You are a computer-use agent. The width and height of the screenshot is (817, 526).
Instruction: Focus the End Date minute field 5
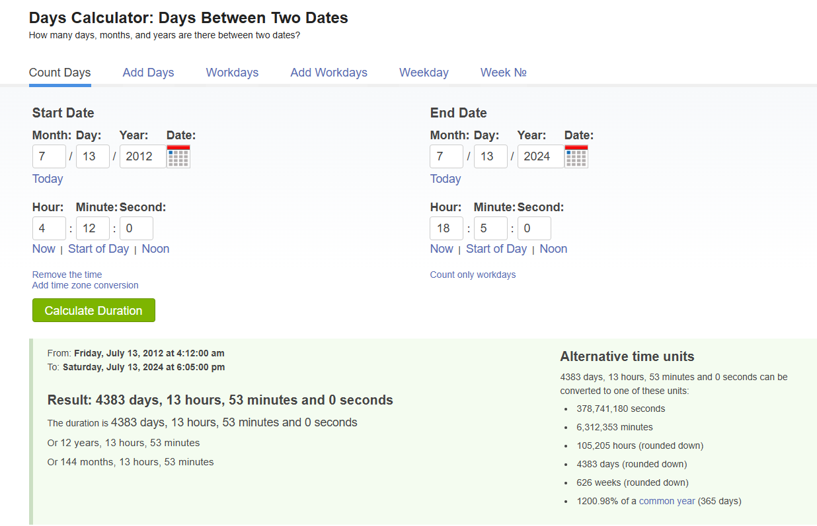[490, 228]
